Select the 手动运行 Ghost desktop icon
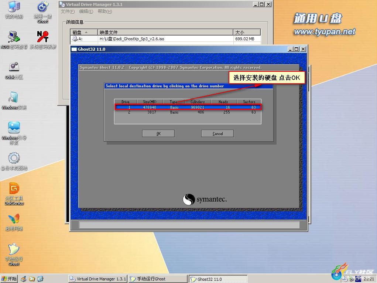Viewport: 377px width, 283px height. (14, 255)
